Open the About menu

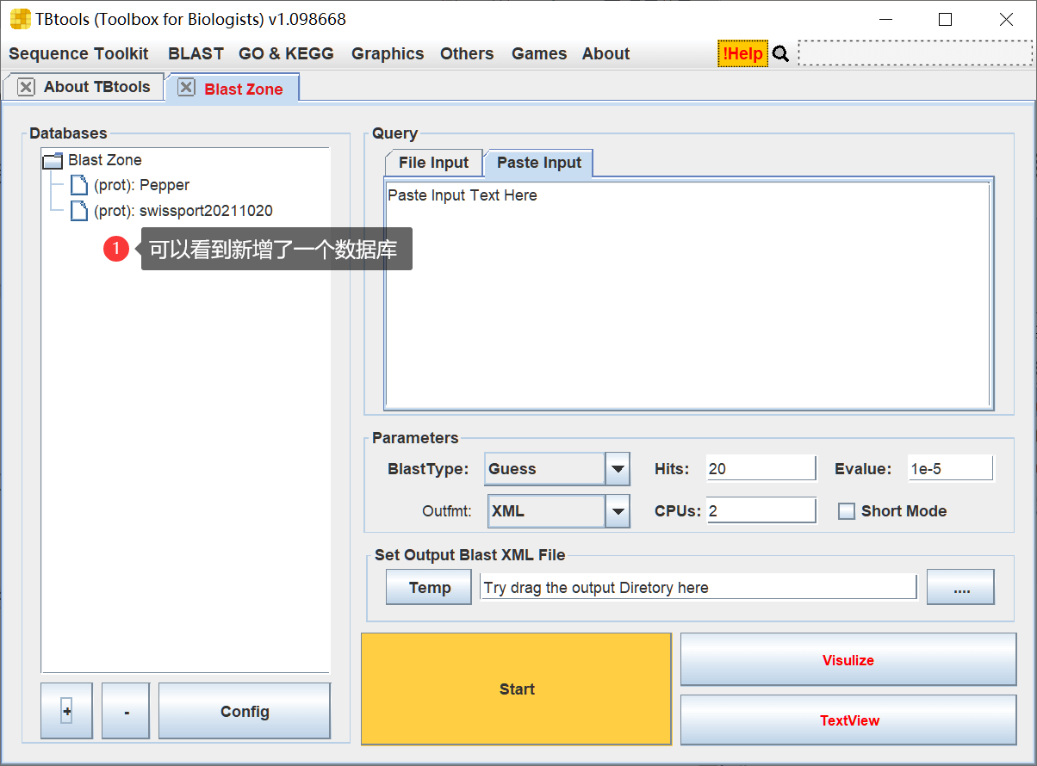[605, 53]
